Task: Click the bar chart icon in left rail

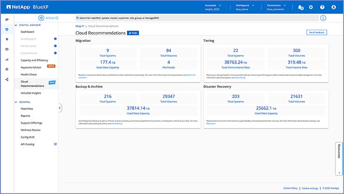Action: pyautogui.click(x=7, y=59)
